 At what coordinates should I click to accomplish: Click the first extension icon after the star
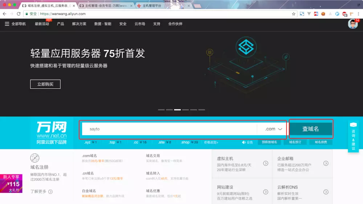click(x=302, y=14)
